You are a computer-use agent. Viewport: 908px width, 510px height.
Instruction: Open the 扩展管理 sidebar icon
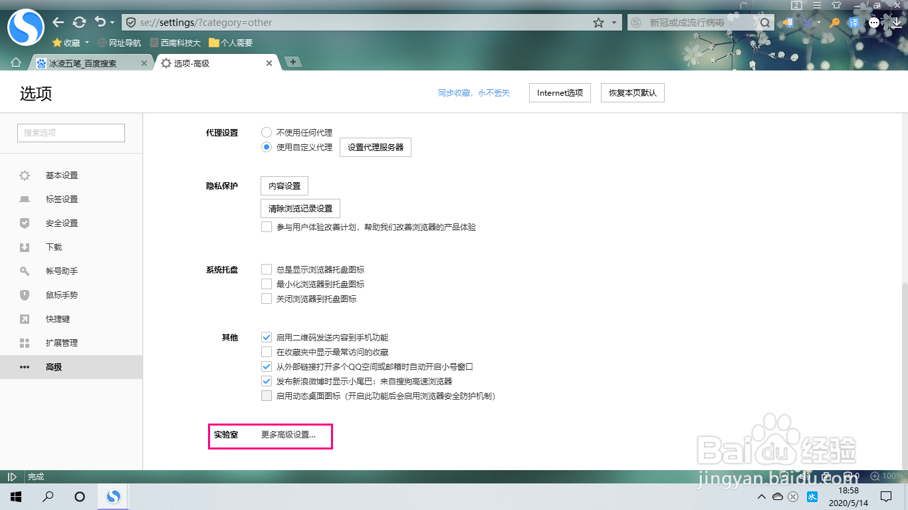click(25, 342)
